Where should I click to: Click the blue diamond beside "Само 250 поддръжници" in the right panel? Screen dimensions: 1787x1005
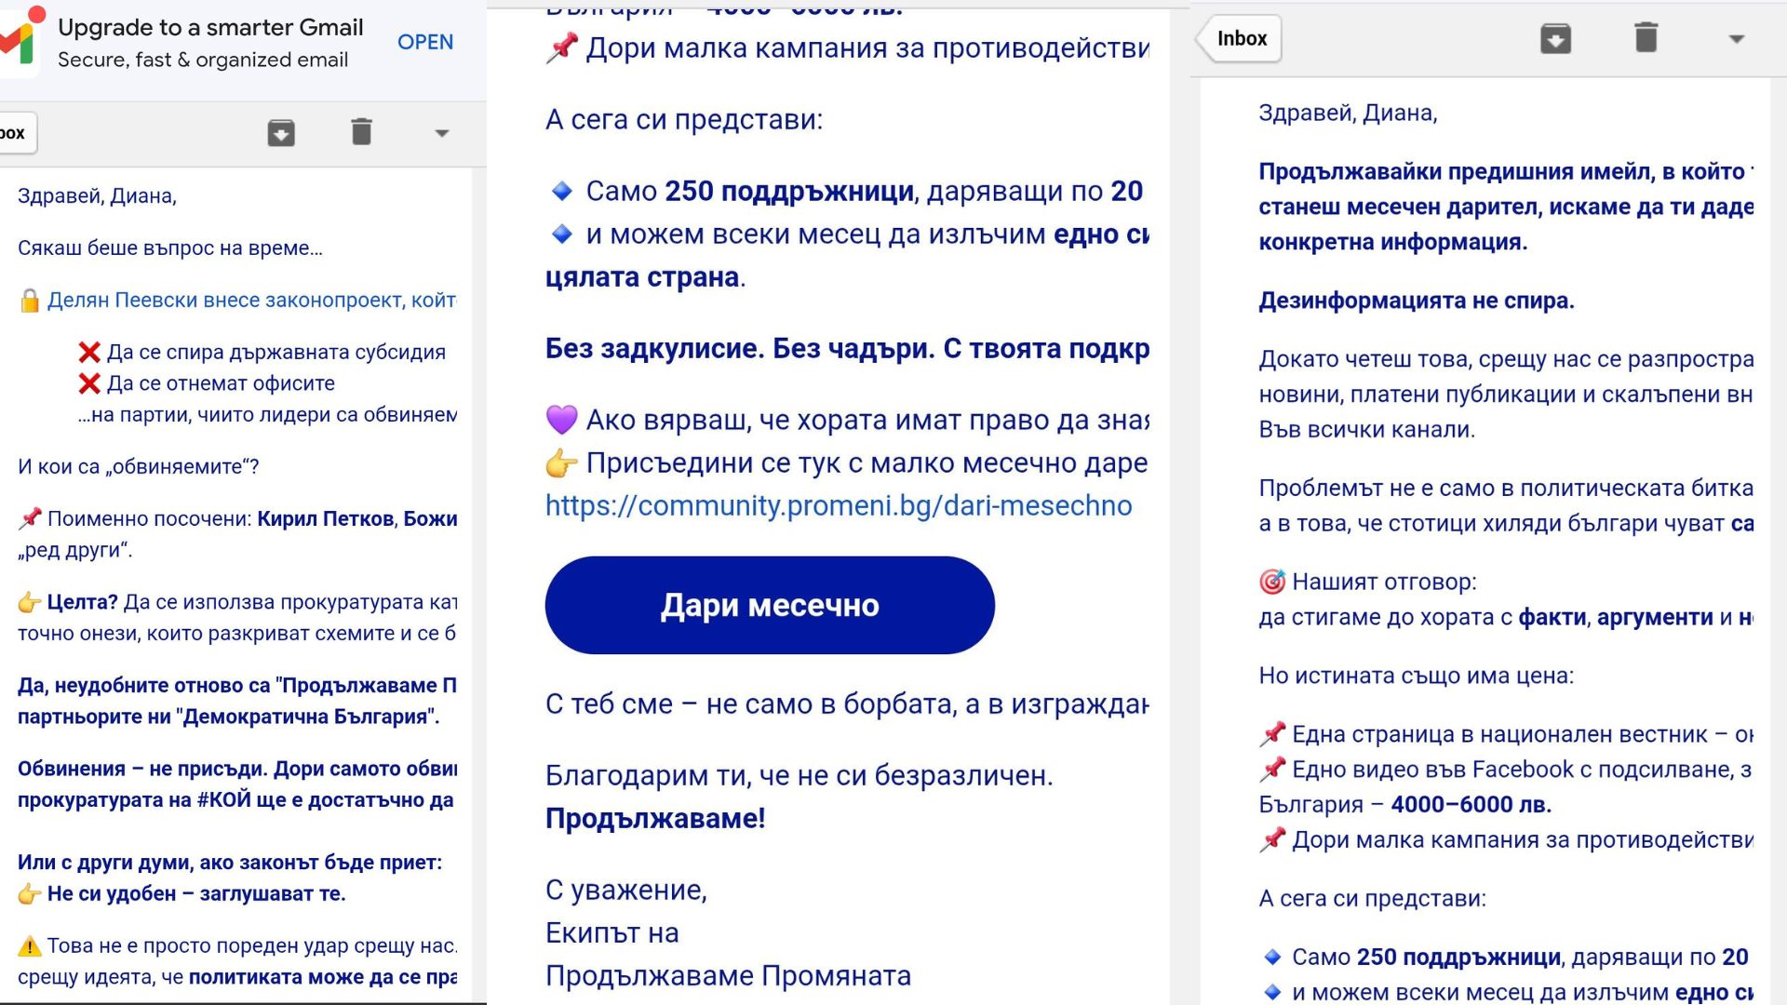pyautogui.click(x=1273, y=957)
